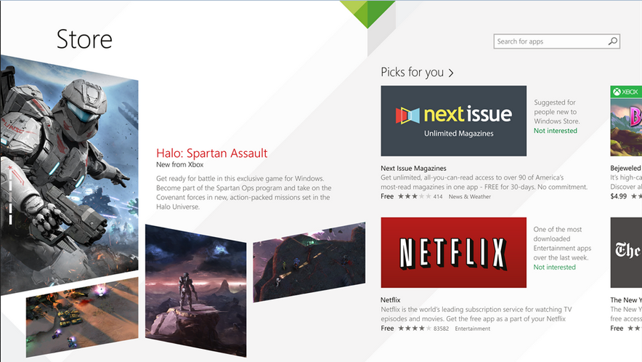642x362 pixels.
Task: Click the Halo game description paragraph
Action: [243, 193]
